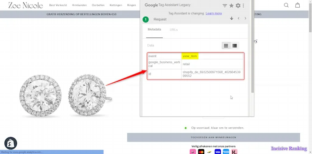The width and height of the screenshot is (312, 154).
Task: Open the shopping bag cart icon
Action: pyautogui.click(x=298, y=5)
